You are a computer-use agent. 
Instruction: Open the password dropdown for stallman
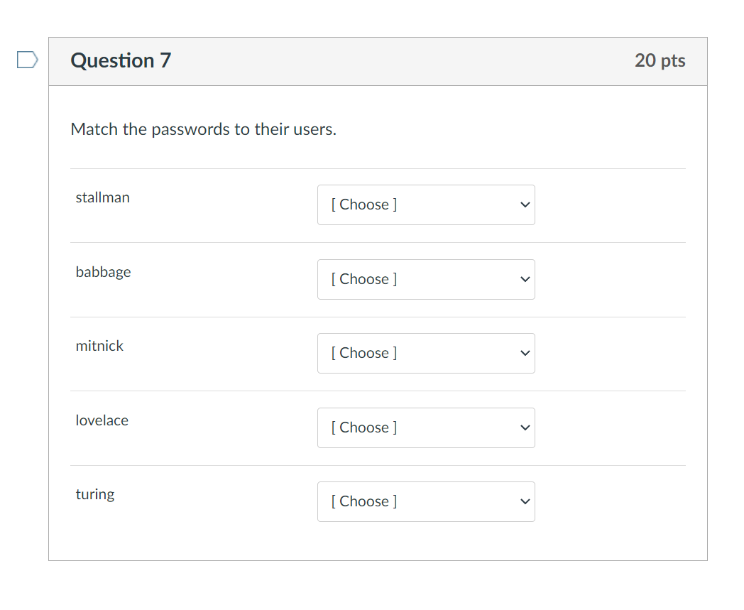pyautogui.click(x=426, y=205)
